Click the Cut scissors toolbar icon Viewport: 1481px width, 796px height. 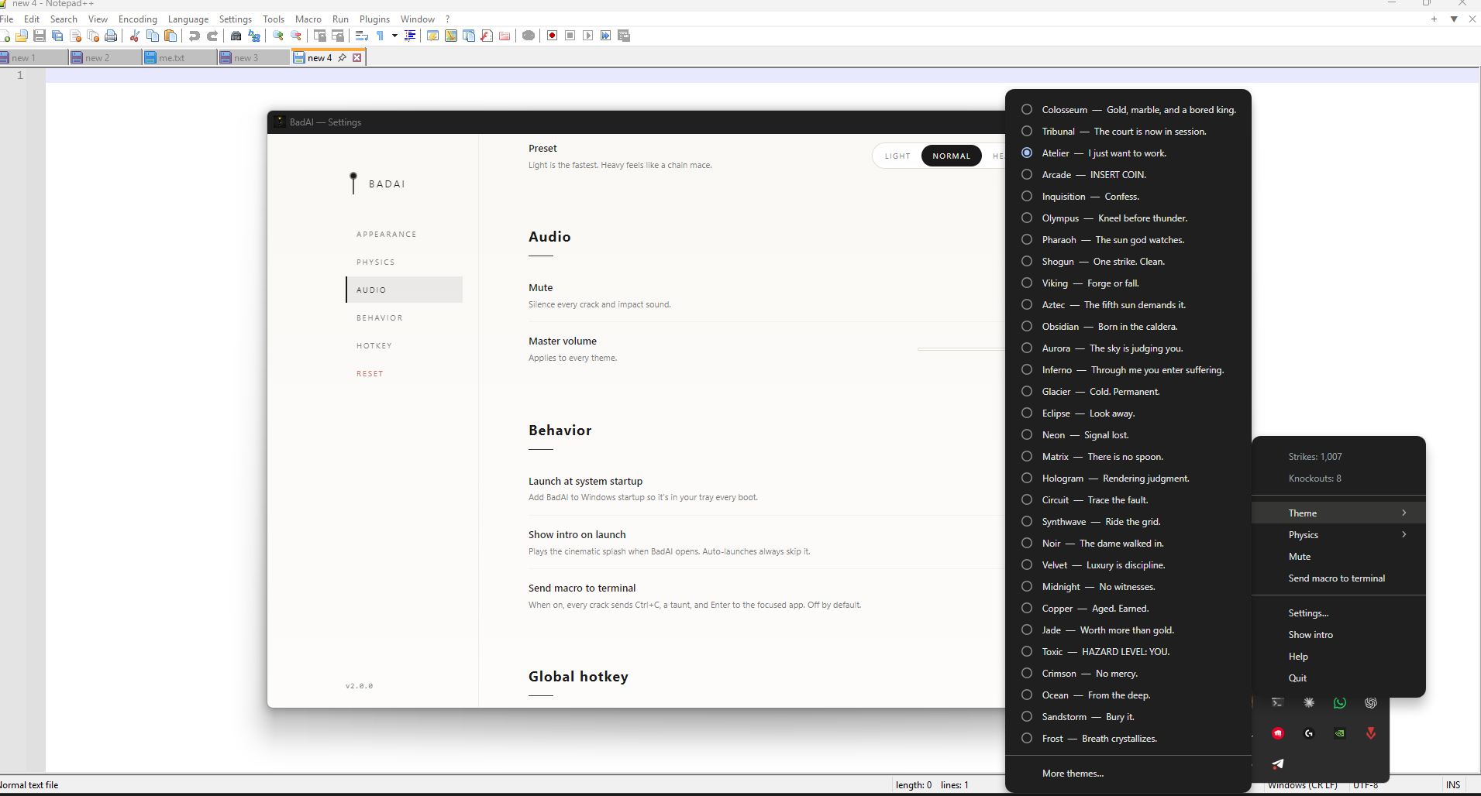tap(135, 36)
